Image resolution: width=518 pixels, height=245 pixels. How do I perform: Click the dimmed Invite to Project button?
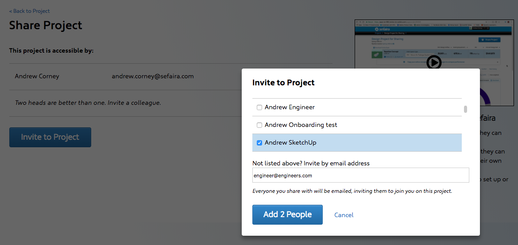(x=50, y=137)
